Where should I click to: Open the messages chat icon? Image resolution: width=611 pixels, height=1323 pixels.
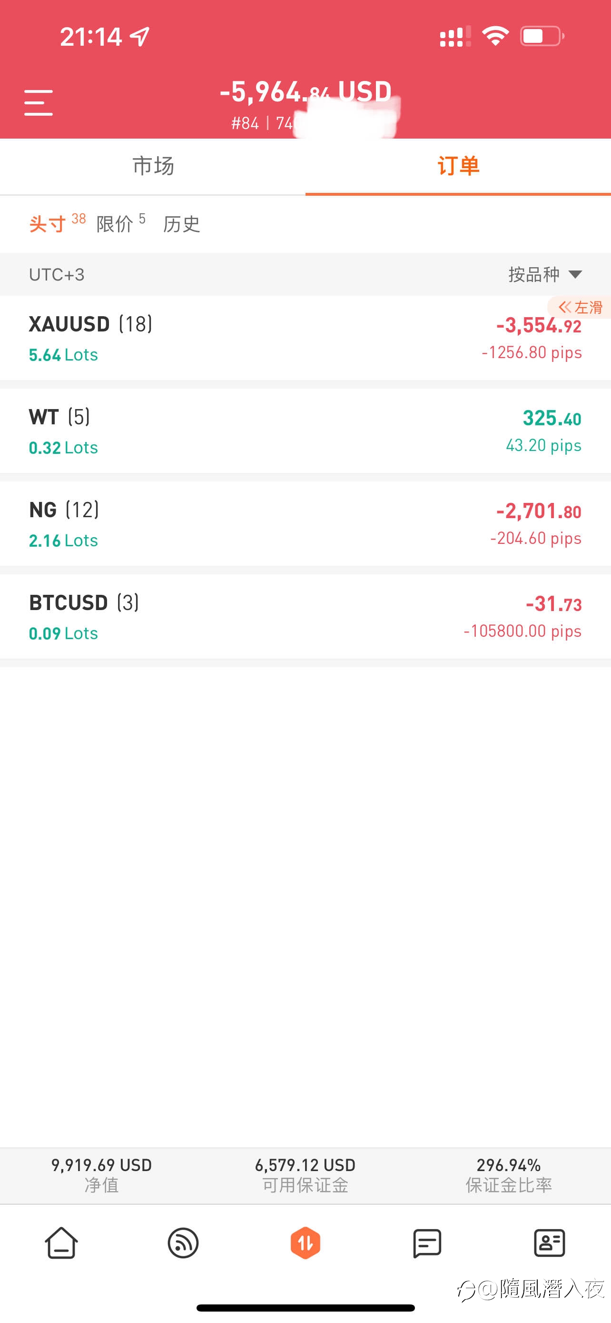[x=427, y=1243]
